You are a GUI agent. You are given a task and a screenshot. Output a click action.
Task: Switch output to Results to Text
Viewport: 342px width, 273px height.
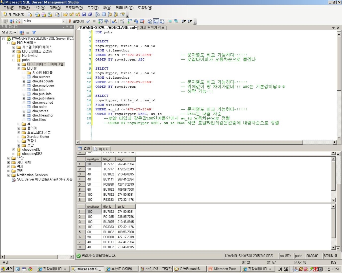pyautogui.click(x=150, y=21)
